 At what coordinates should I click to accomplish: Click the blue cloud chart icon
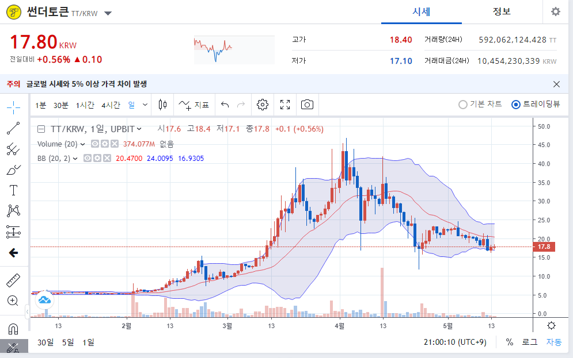click(x=44, y=301)
